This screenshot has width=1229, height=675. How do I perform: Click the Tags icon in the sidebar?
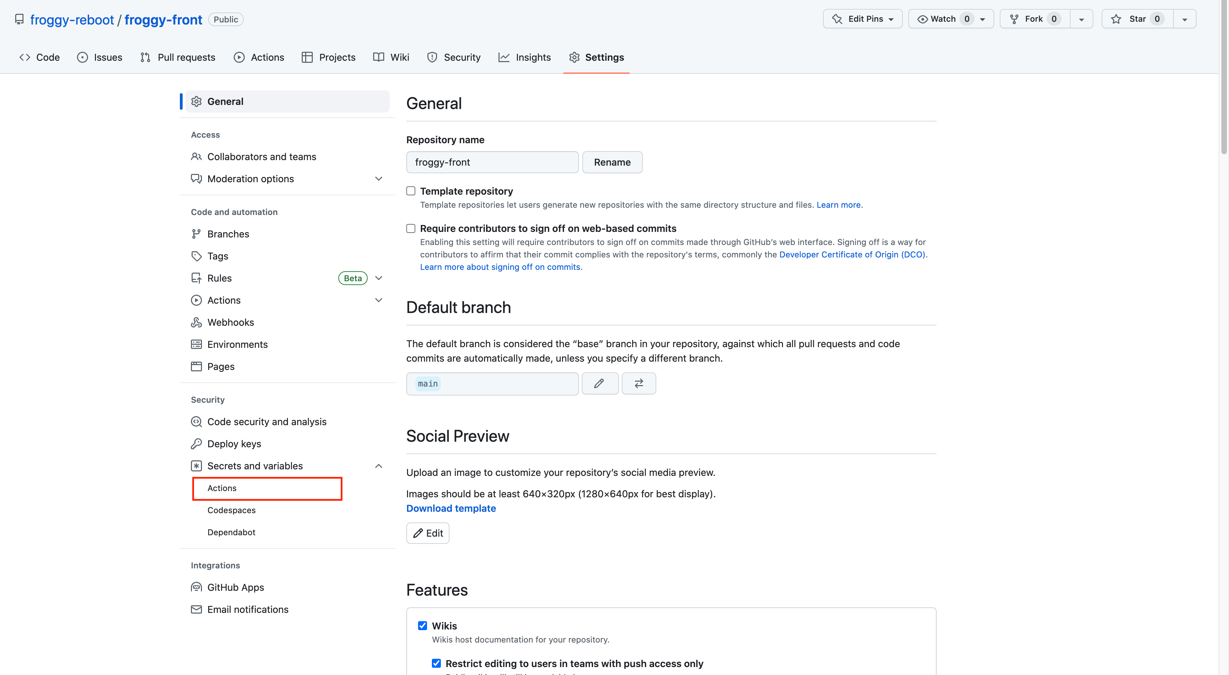point(196,256)
